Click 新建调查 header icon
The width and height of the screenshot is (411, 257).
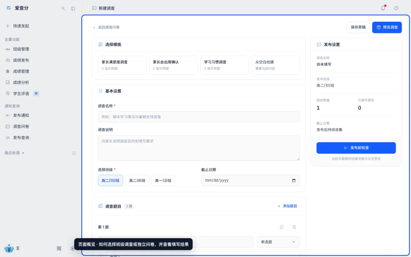[95, 8]
